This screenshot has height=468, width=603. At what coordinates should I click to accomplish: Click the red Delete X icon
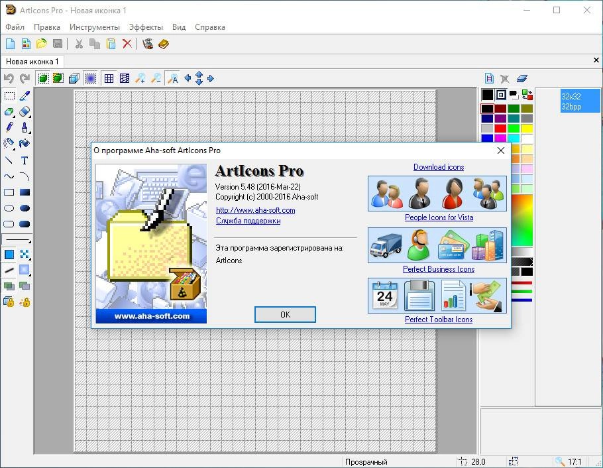(x=127, y=44)
